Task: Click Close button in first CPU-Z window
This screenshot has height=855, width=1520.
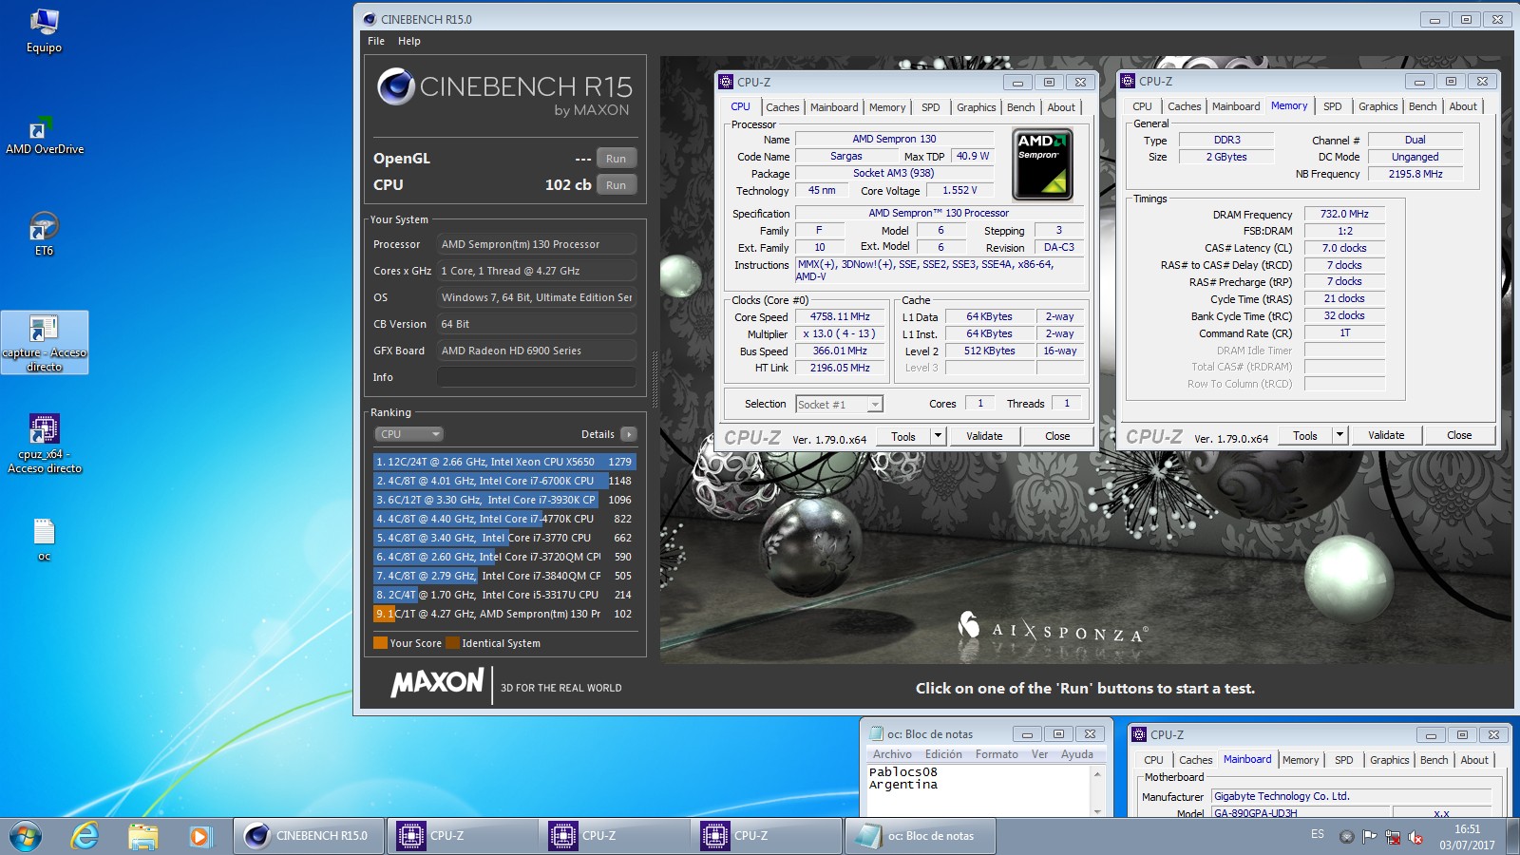Action: (x=1057, y=436)
